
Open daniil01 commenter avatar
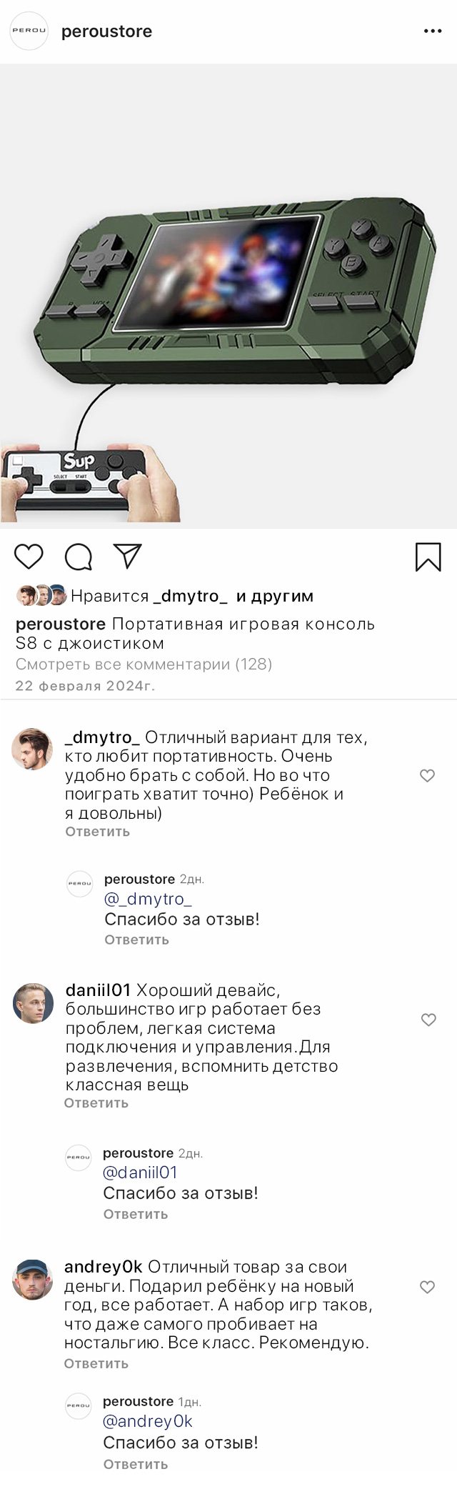click(33, 1002)
